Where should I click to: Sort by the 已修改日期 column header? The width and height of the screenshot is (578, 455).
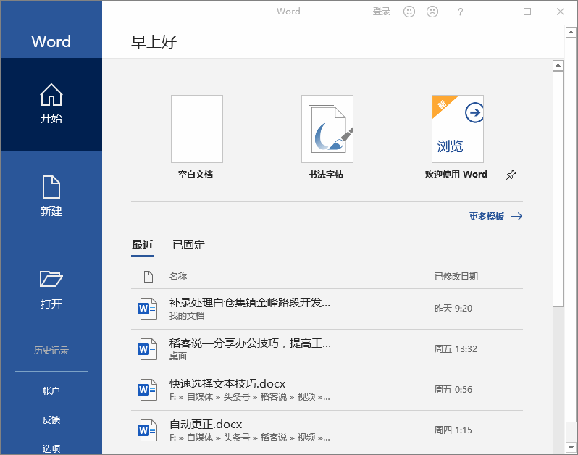[456, 277]
